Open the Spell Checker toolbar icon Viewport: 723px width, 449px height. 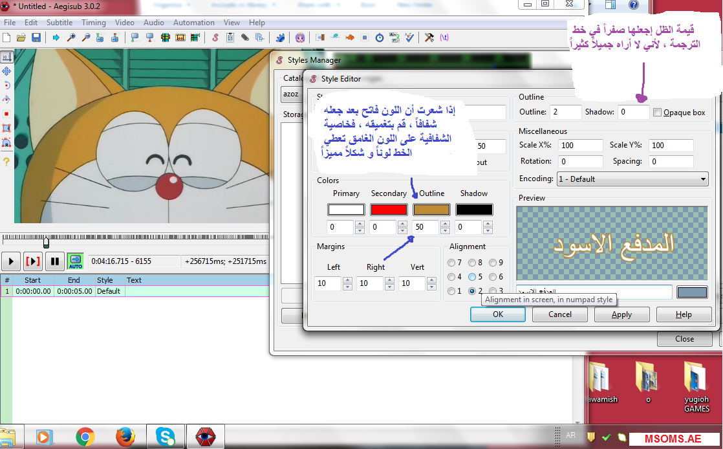409,38
